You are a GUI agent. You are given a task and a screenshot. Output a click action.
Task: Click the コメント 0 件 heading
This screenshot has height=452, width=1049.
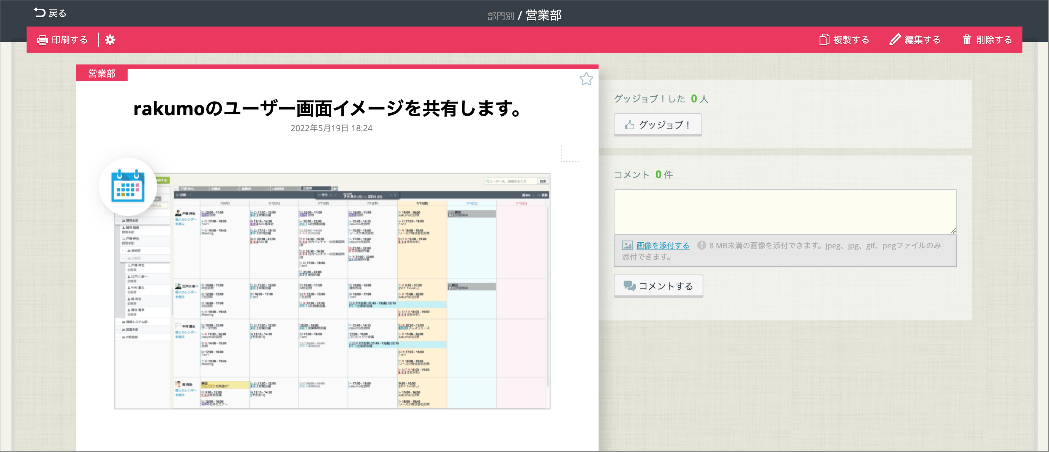pos(643,175)
